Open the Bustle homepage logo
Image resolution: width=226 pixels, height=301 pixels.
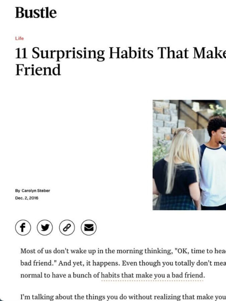[x=36, y=13]
